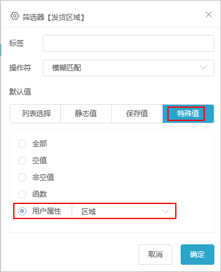The image size is (221, 272).
Task: Select the 全部 radio option
Action: coord(22,144)
